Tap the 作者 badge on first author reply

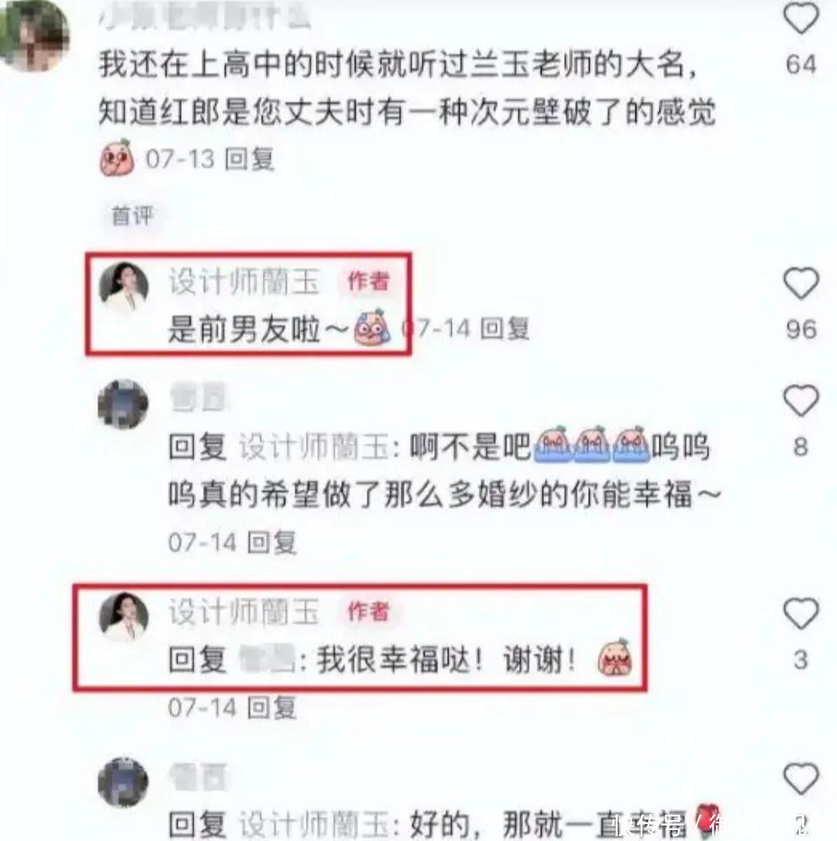pyautogui.click(x=369, y=281)
